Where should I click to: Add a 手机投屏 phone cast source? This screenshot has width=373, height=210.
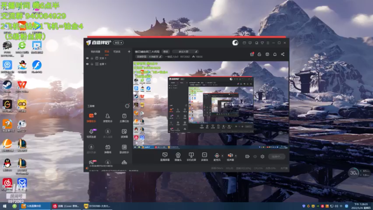[x=191, y=157]
